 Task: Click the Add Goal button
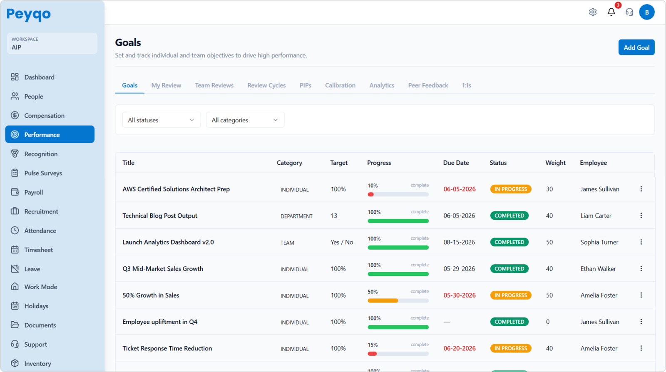[636, 47]
